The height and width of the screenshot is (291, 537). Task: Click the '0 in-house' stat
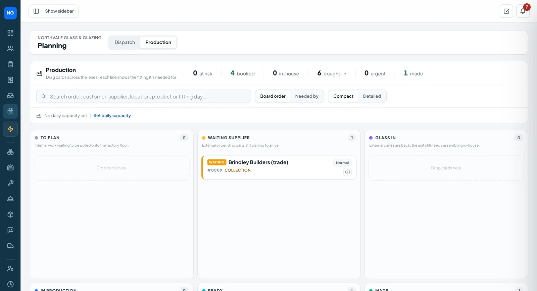286,73
